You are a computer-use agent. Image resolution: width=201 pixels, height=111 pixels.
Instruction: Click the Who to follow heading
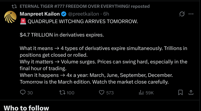pyautogui.click(x=26, y=108)
